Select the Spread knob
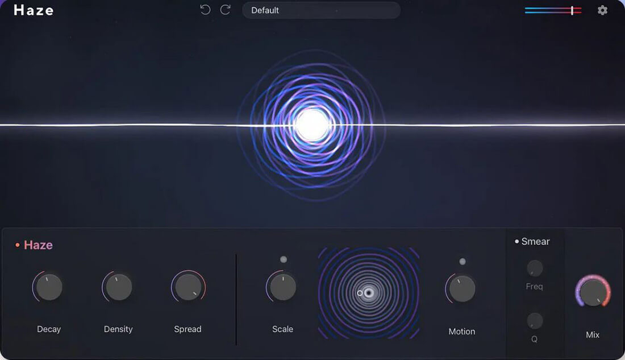 coord(188,287)
